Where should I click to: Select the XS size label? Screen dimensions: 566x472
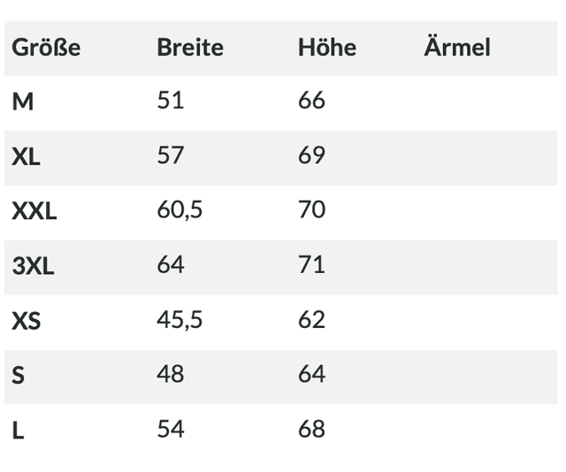tap(27, 321)
